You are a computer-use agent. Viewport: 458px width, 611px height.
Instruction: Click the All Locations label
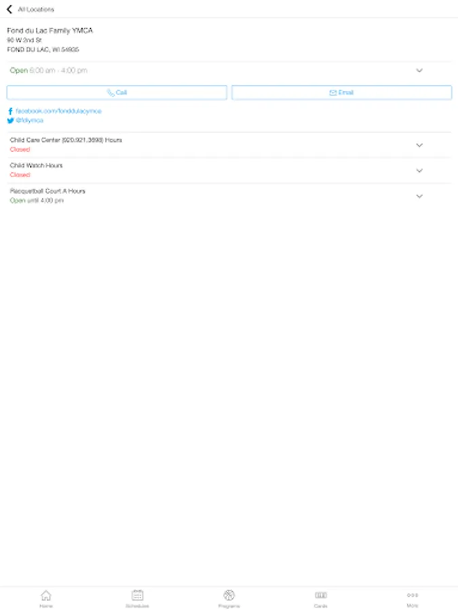36,10
